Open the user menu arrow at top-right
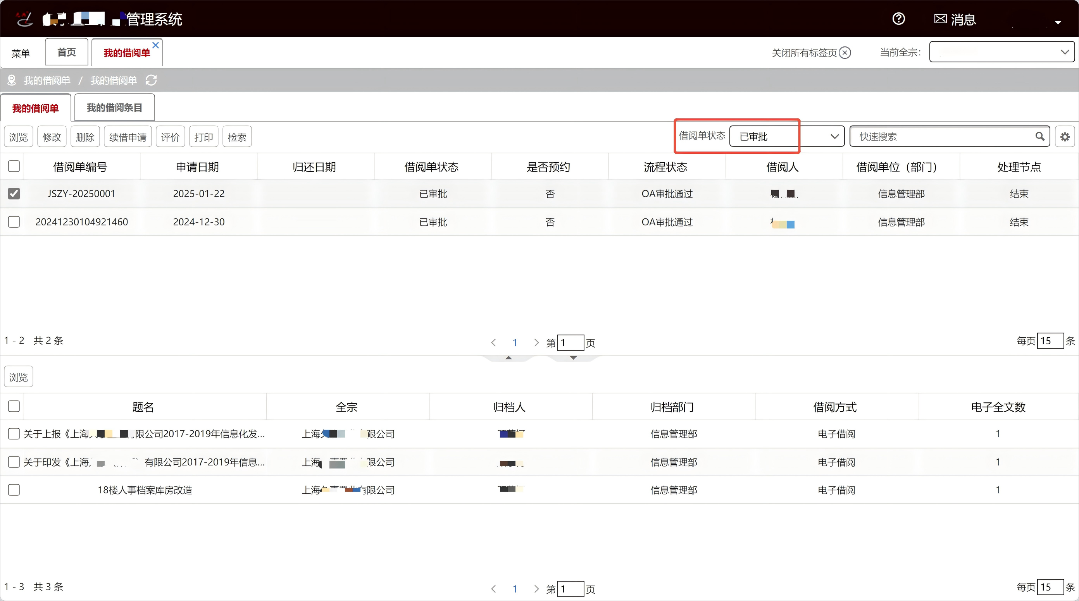 coord(1058,22)
